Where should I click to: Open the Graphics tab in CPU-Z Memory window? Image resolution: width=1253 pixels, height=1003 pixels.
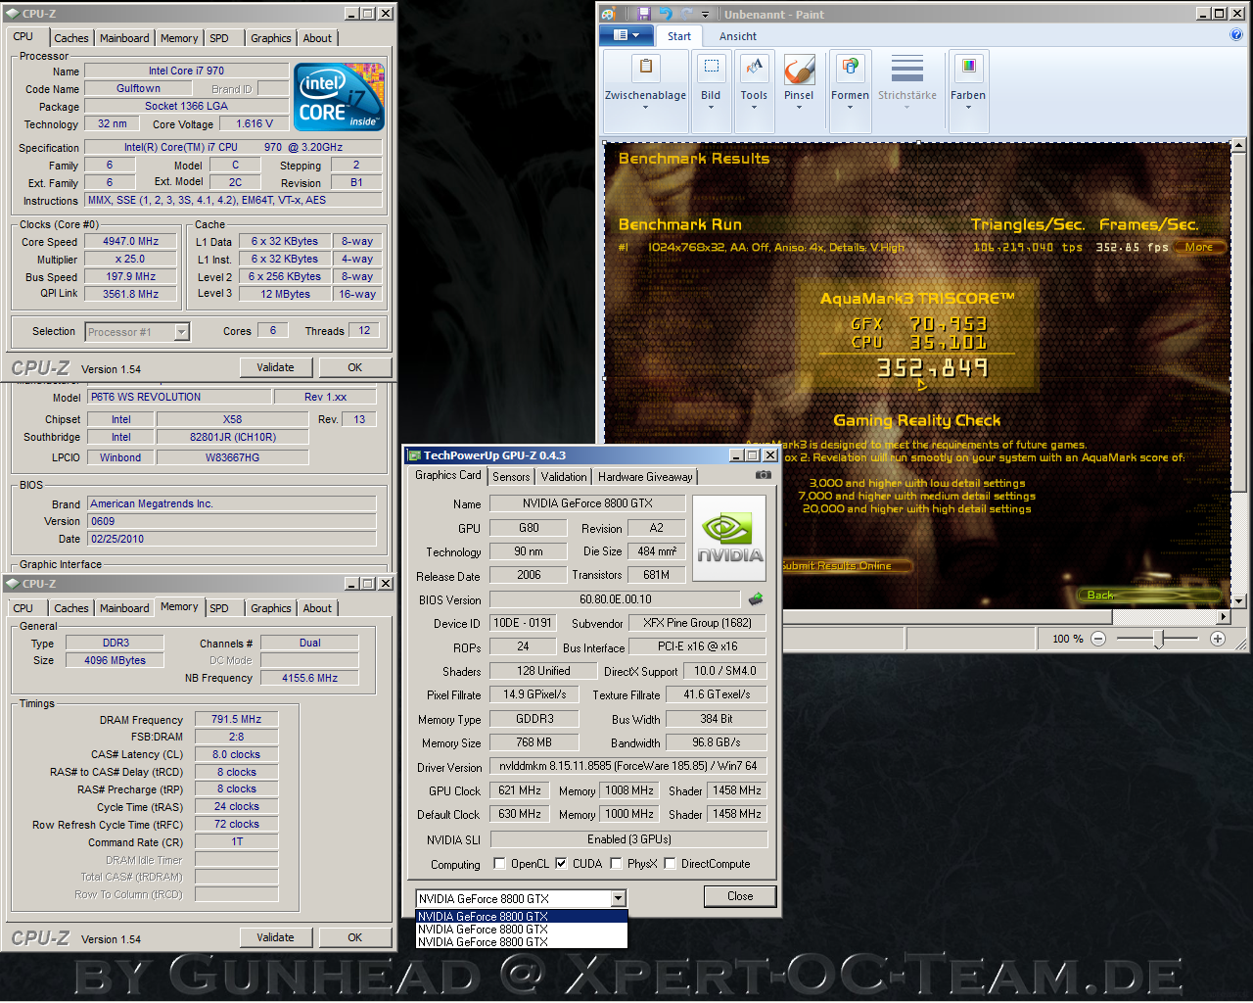point(271,608)
